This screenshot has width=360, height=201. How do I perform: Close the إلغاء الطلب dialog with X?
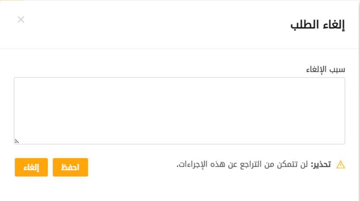click(21, 19)
